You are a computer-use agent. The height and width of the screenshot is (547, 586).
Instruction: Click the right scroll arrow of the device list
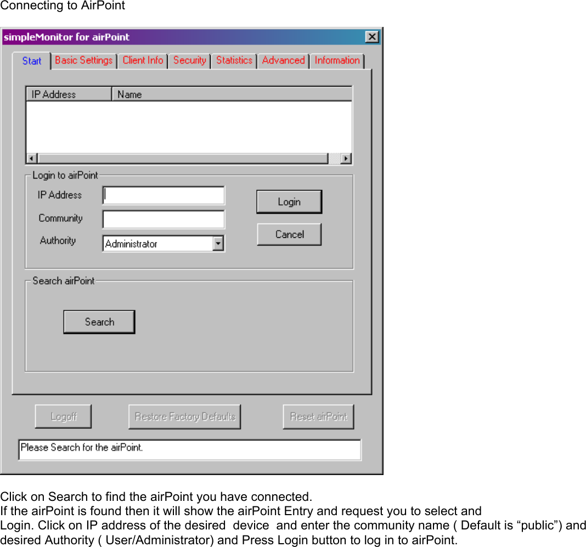[347, 158]
